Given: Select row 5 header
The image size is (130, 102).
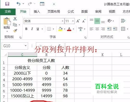Looking at the screenshot, I should tap(4, 85).
